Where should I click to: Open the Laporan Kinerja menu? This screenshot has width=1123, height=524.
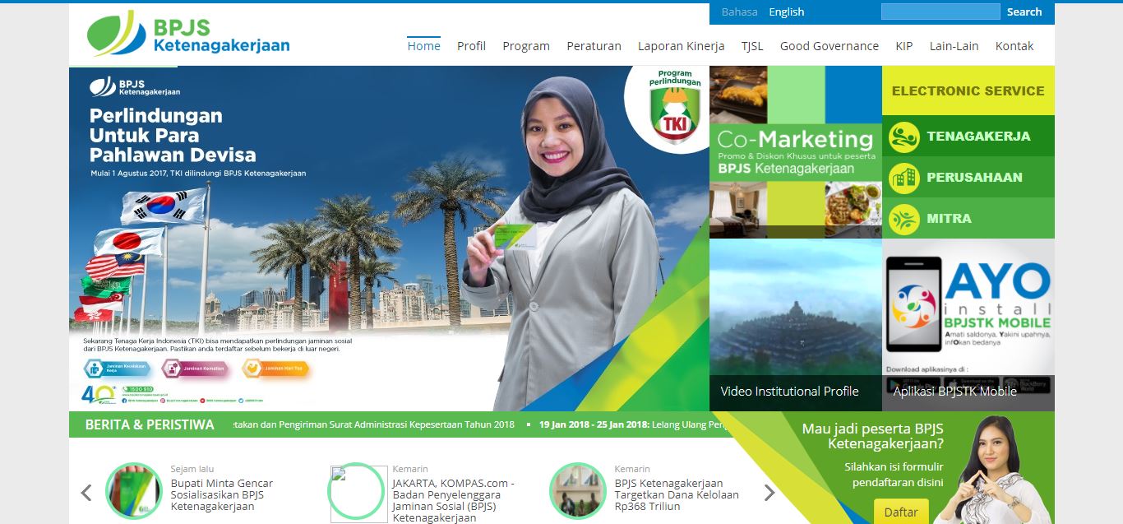(682, 46)
